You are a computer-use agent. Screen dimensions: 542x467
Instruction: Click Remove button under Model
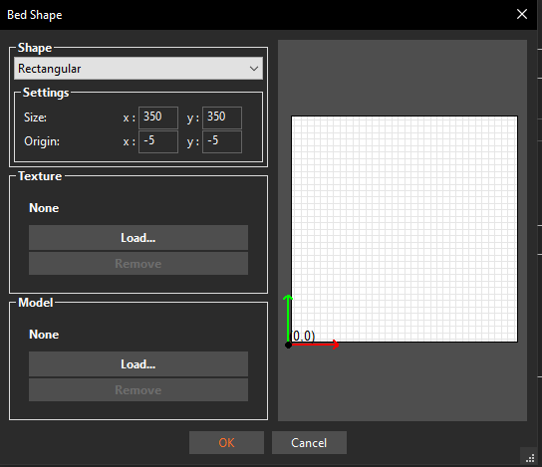tap(138, 390)
